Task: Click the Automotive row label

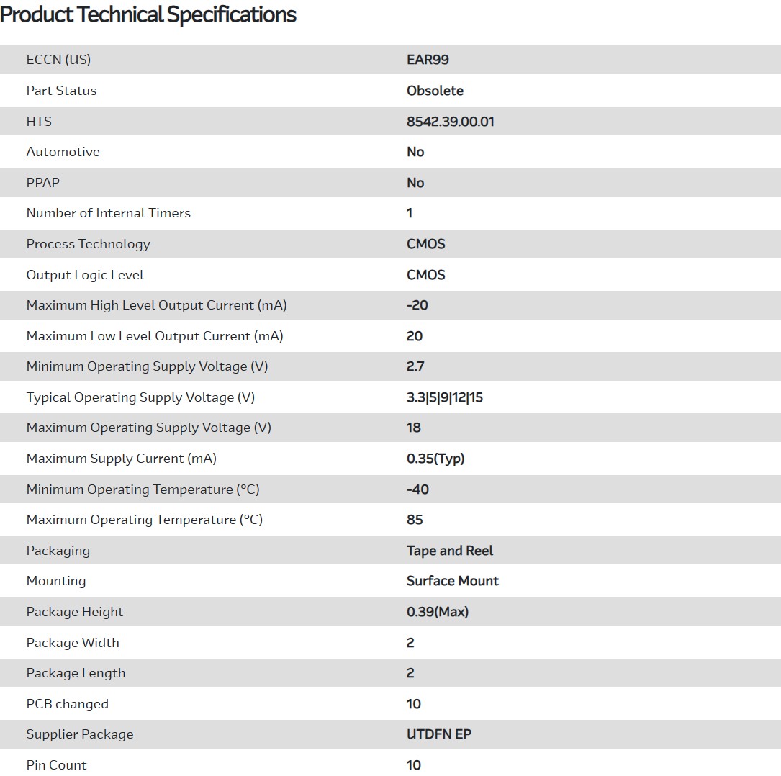Action: click(x=63, y=152)
